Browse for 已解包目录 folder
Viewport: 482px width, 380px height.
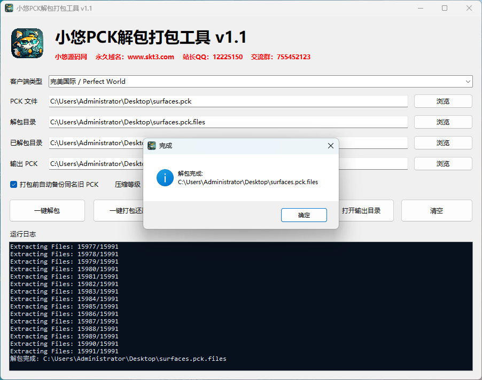[443, 142]
